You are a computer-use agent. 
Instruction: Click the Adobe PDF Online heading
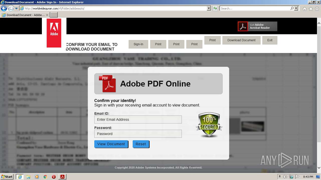(x=155, y=84)
